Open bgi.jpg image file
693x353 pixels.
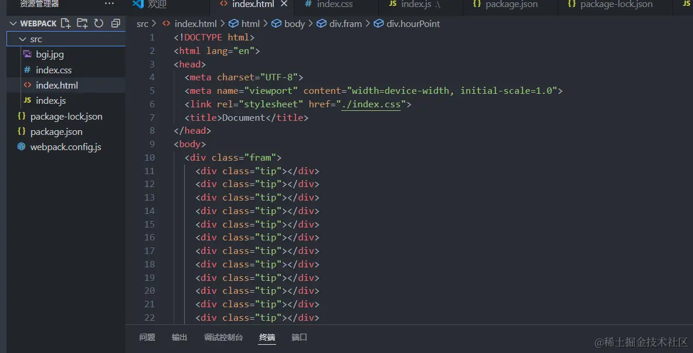[66, 55]
